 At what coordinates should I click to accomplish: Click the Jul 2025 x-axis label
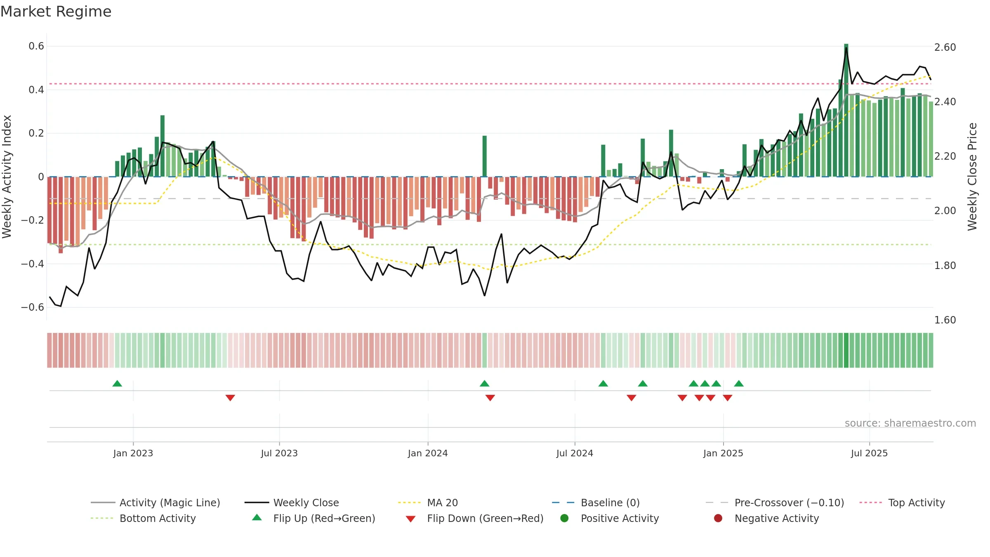(x=869, y=453)
